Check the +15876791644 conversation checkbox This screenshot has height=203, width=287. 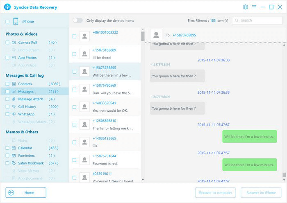74,160
